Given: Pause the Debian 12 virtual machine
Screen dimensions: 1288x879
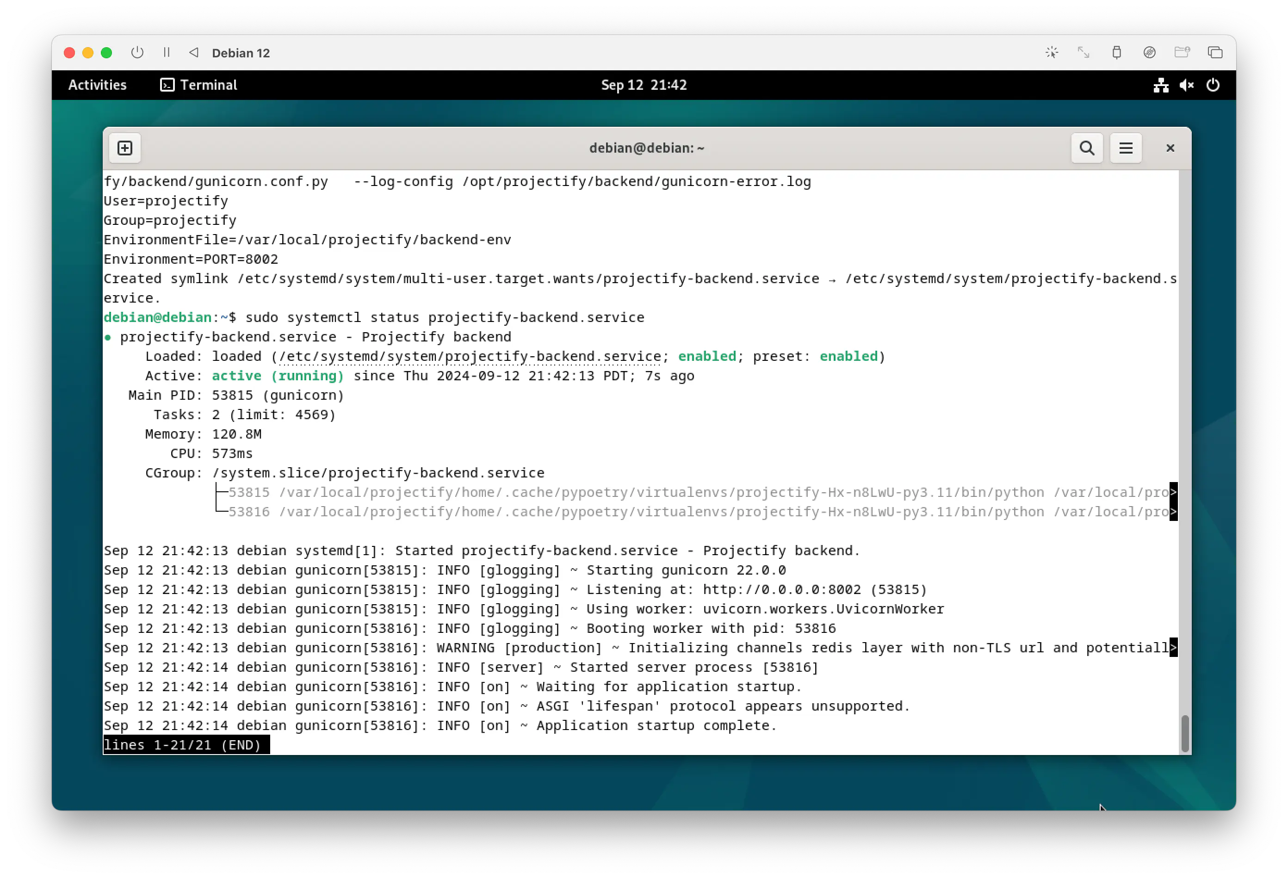Looking at the screenshot, I should [x=166, y=53].
